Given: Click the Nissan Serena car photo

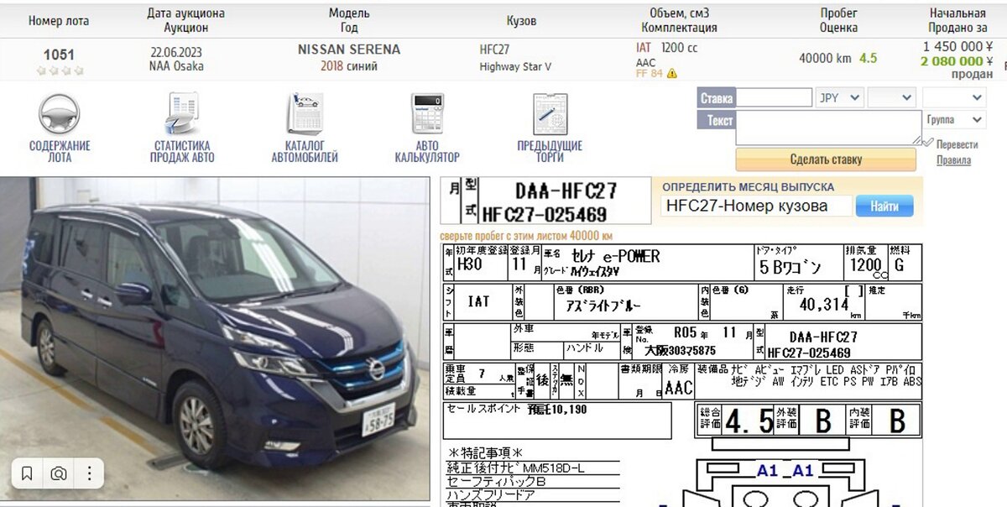Looking at the screenshot, I should point(215,339).
